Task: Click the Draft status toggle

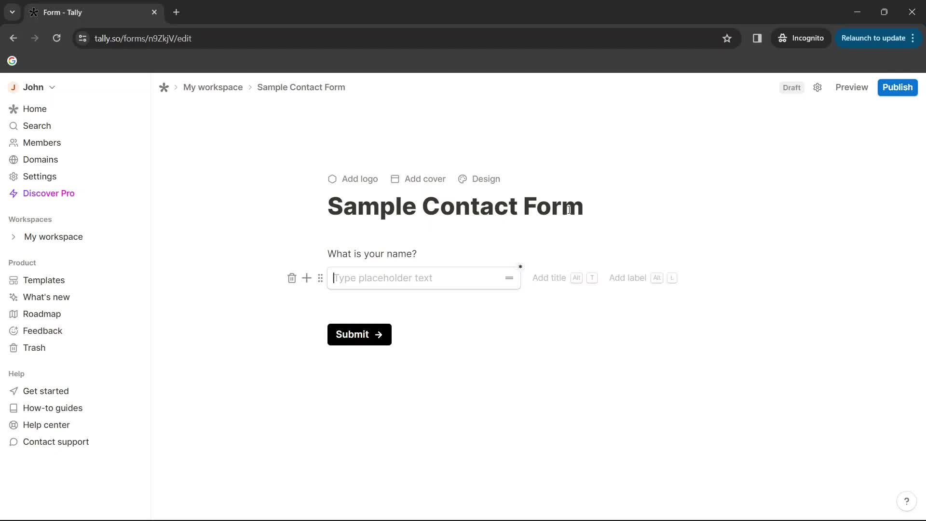Action: [793, 87]
